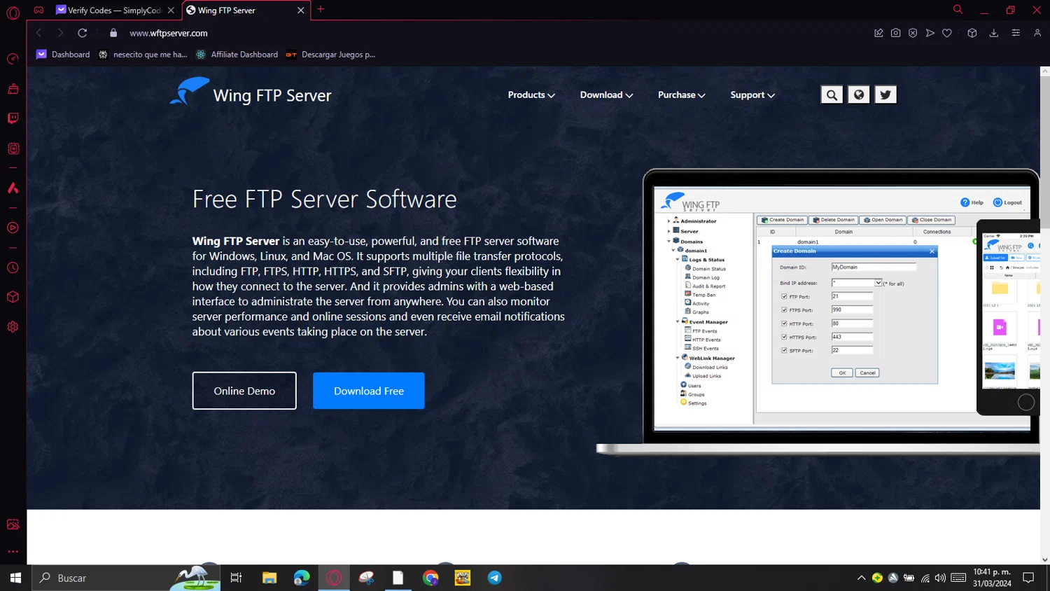Open Easy Setup sliders icon
Viewport: 1050px width, 591px height.
(1016, 33)
